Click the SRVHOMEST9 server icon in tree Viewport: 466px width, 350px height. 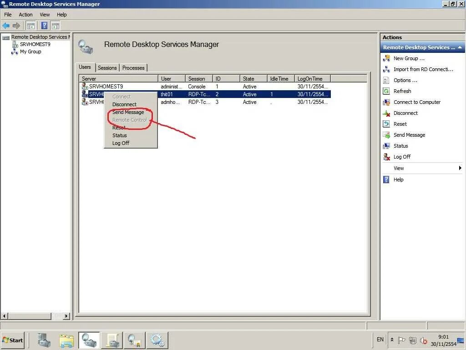click(x=15, y=44)
